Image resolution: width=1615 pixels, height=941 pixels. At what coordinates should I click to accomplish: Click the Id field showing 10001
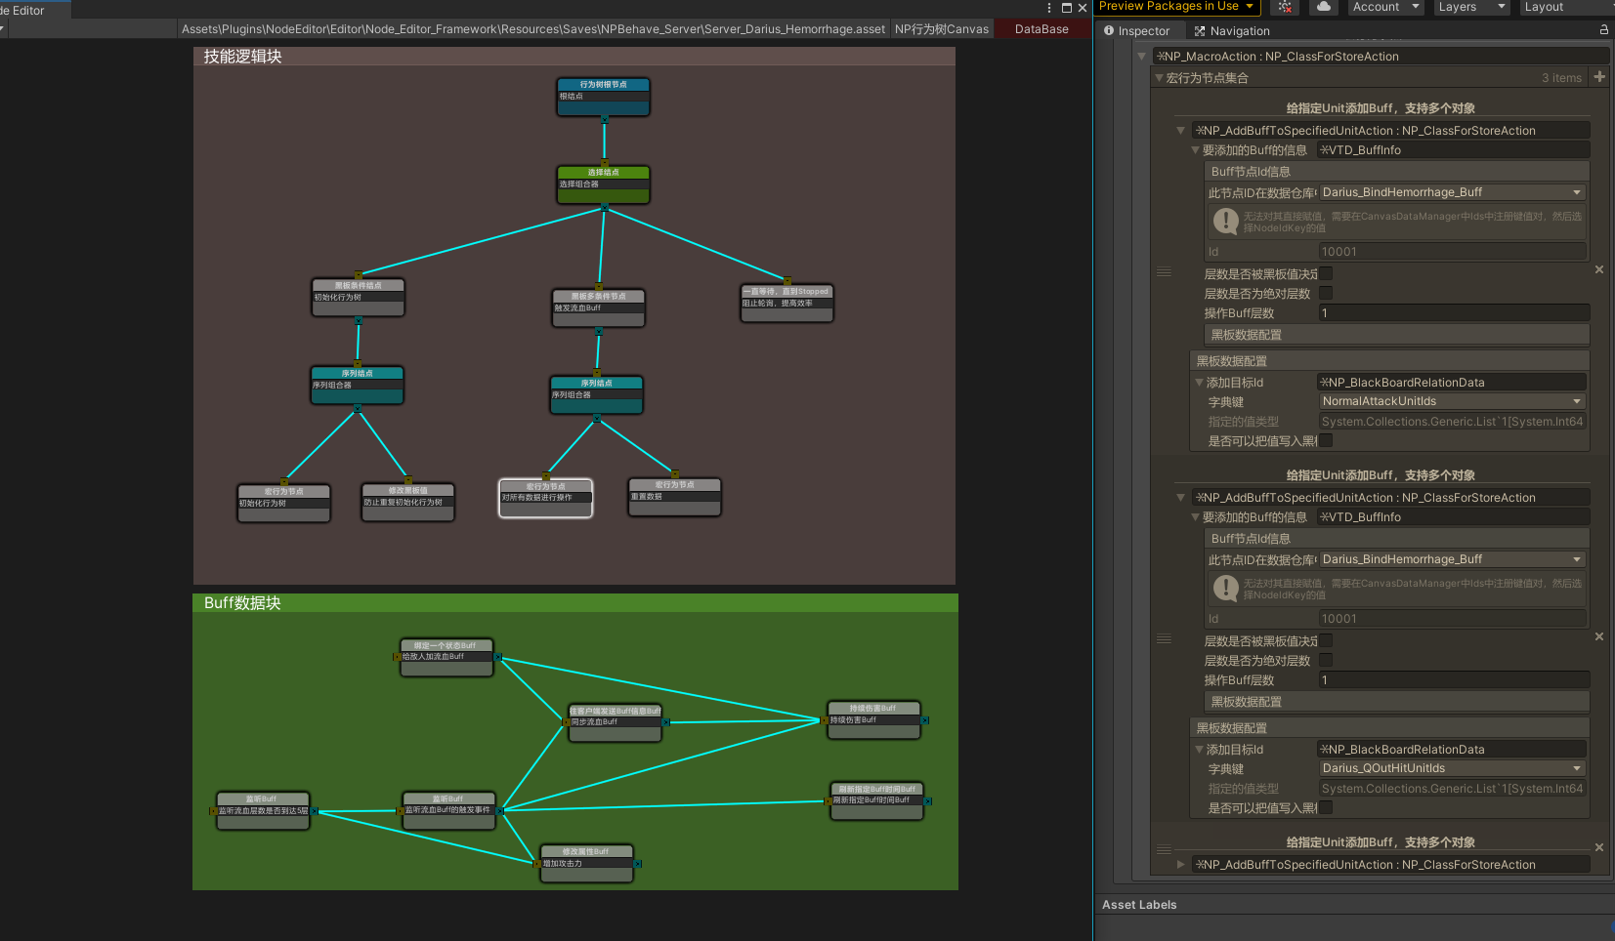1452,251
